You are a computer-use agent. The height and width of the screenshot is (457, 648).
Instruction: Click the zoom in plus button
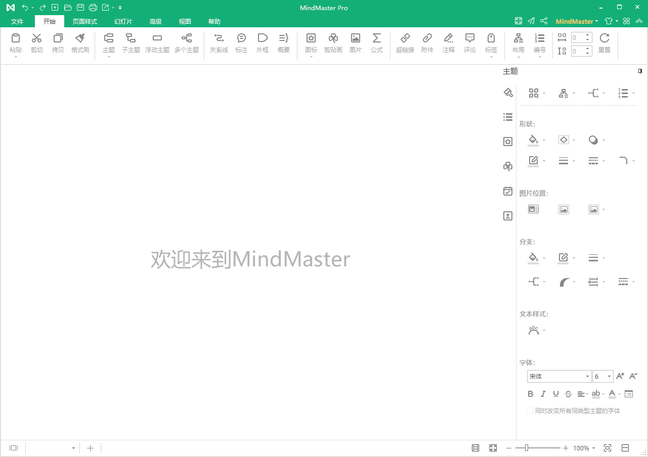click(566, 448)
